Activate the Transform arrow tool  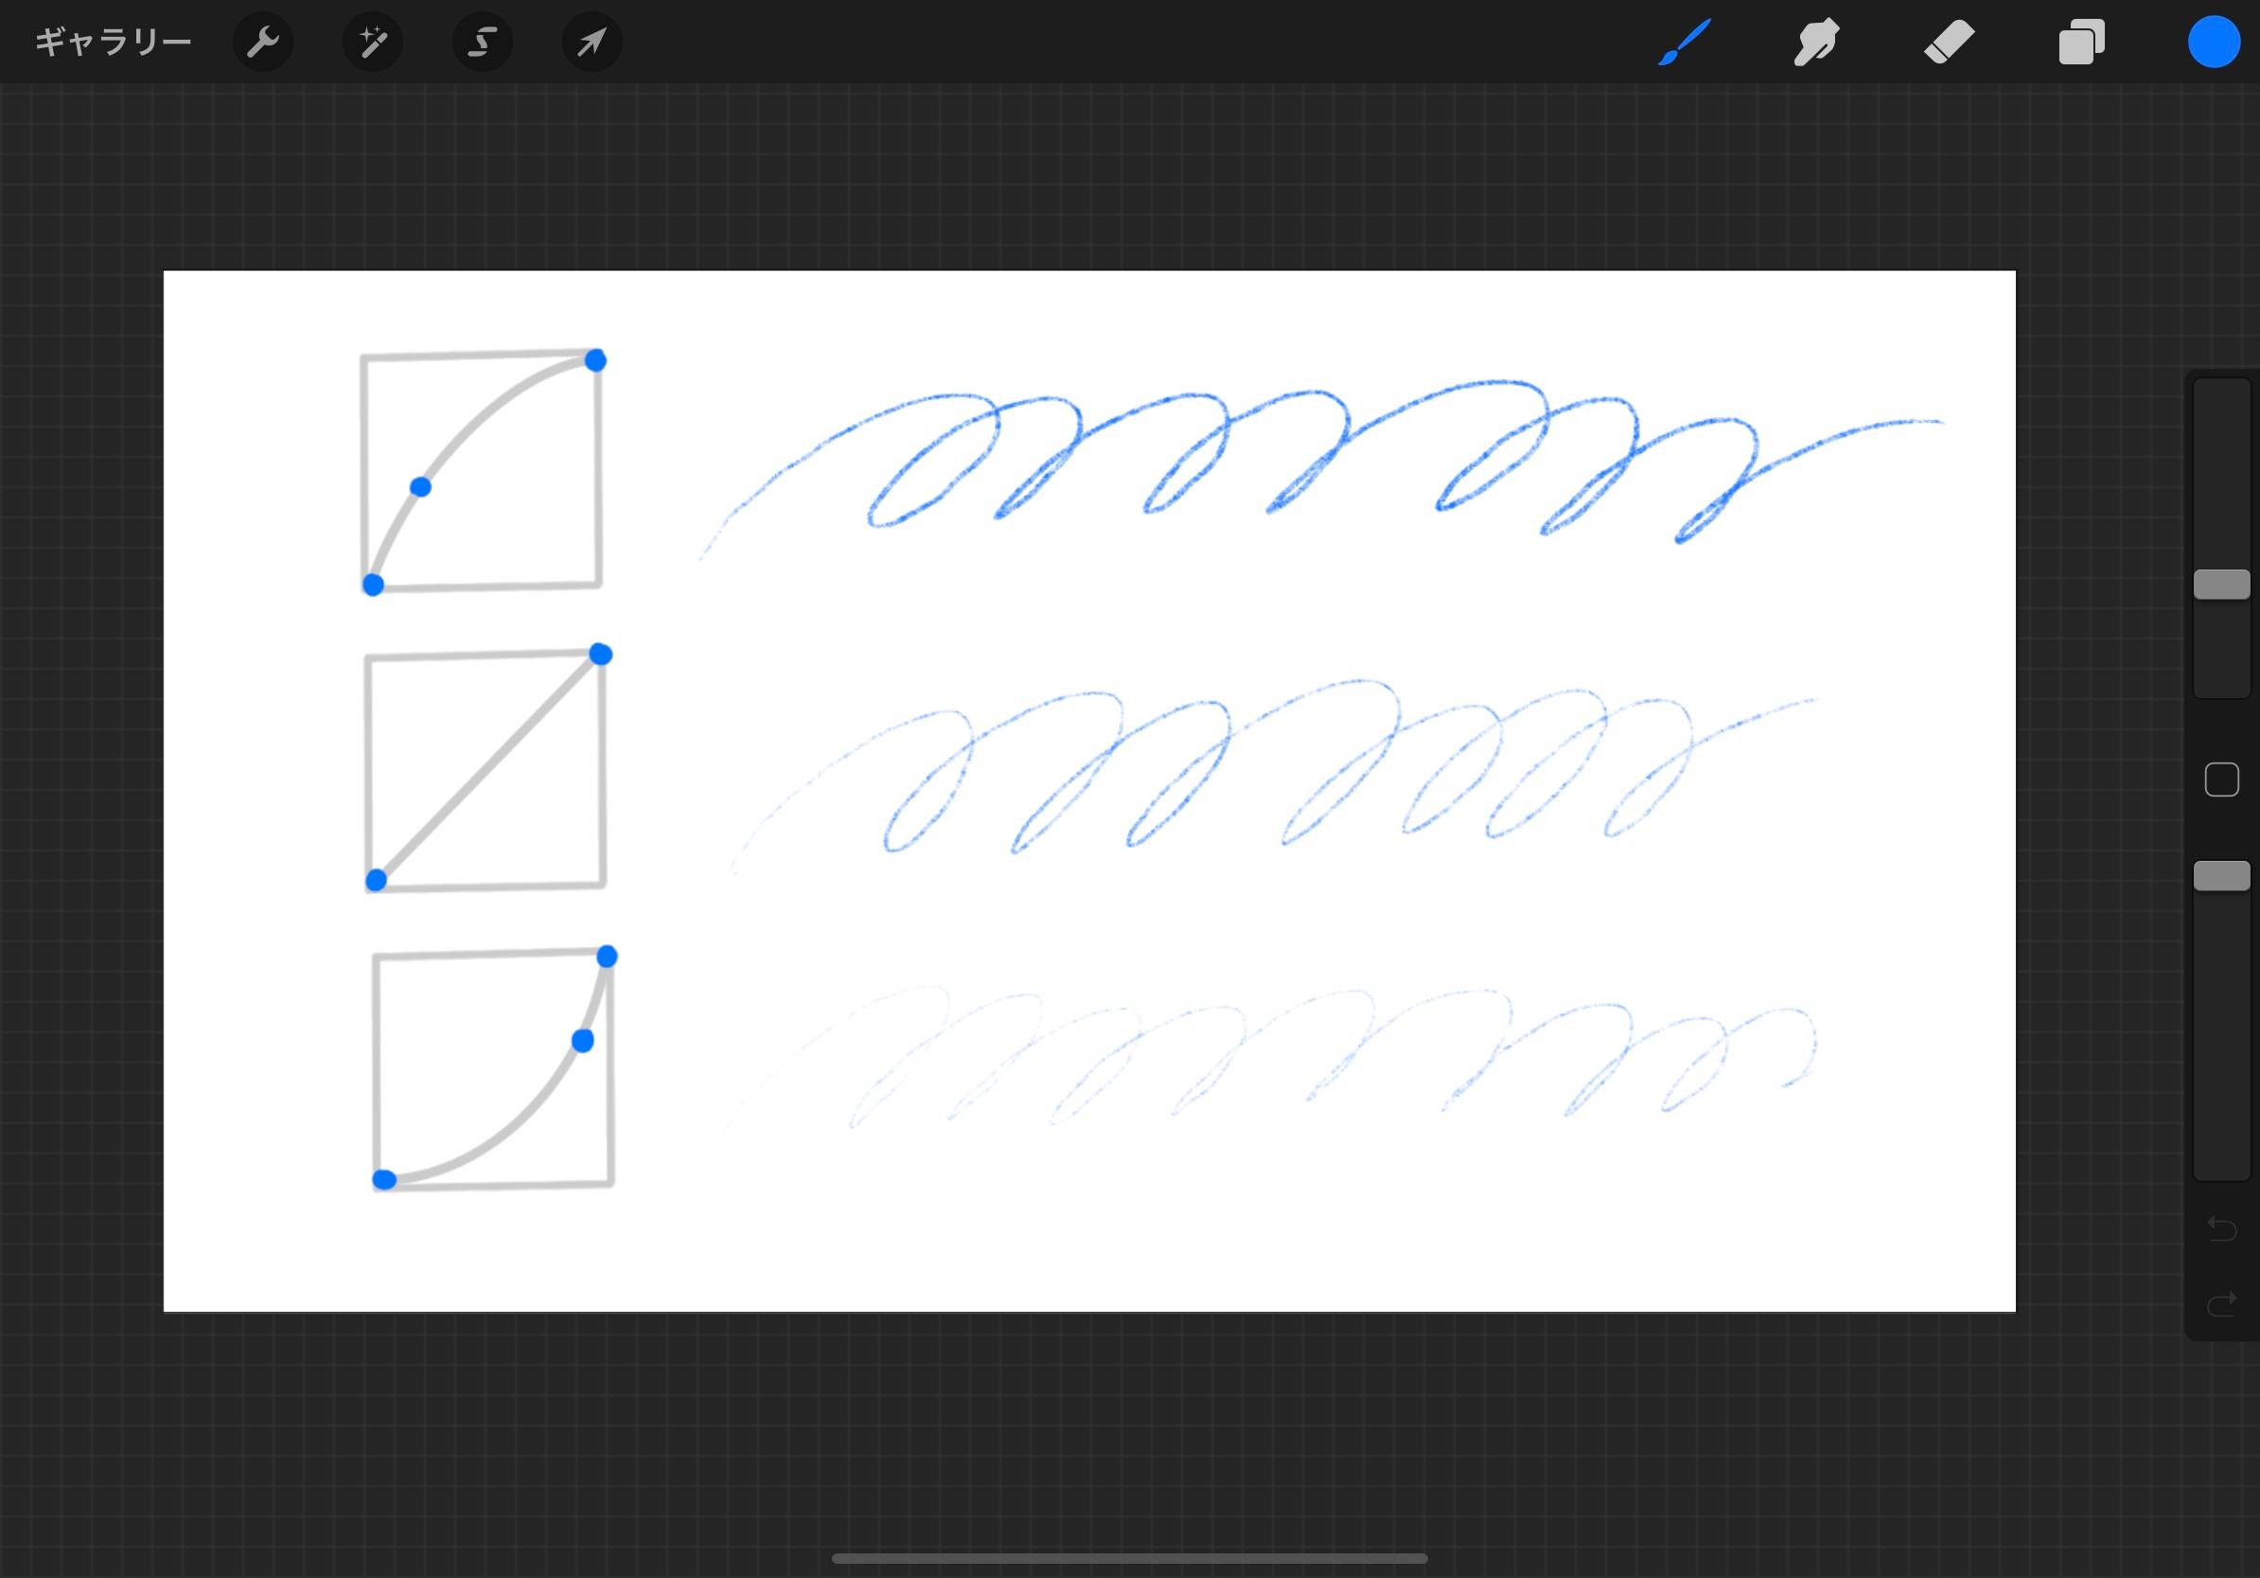click(x=591, y=43)
